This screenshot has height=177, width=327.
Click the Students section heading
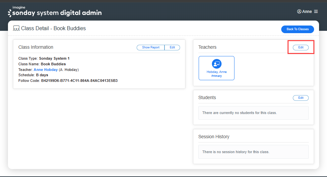pos(207,97)
